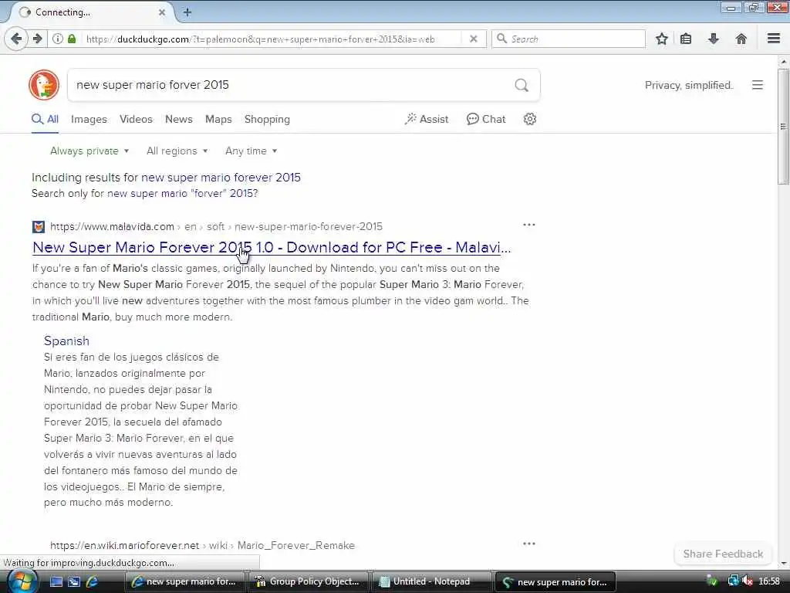Go forward with the browser forward arrow
This screenshot has height=593, width=790.
pyautogui.click(x=37, y=39)
